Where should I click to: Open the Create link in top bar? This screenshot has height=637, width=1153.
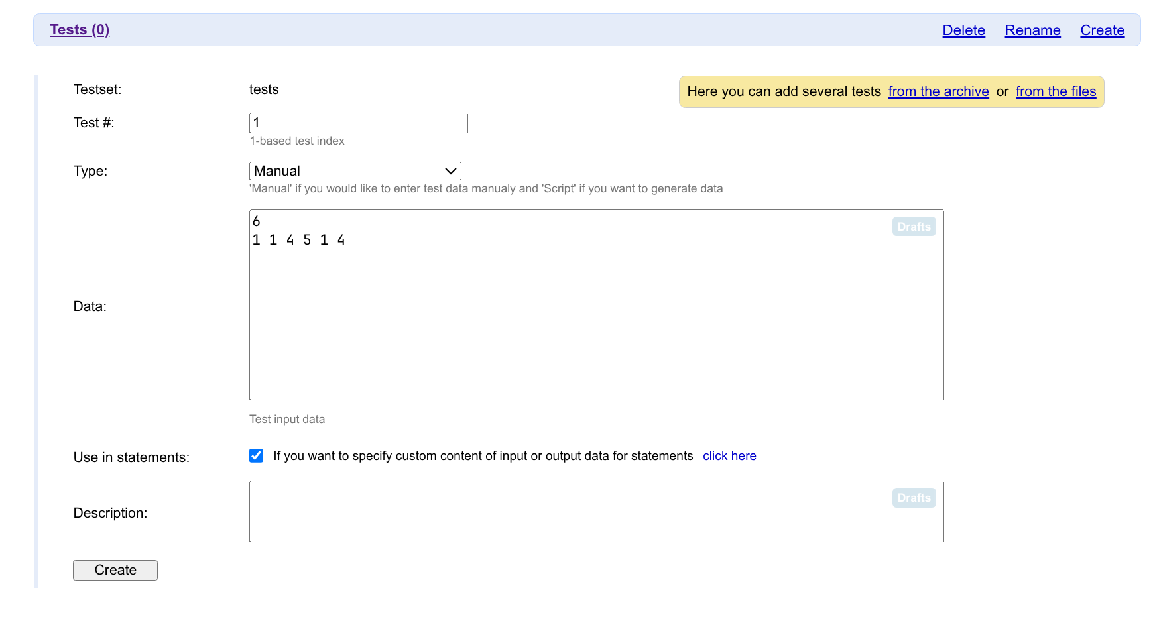[1102, 30]
